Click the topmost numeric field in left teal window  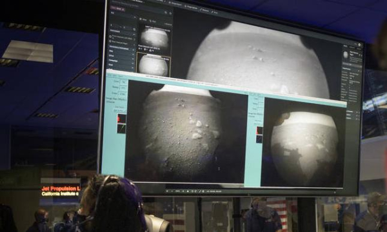123,81
